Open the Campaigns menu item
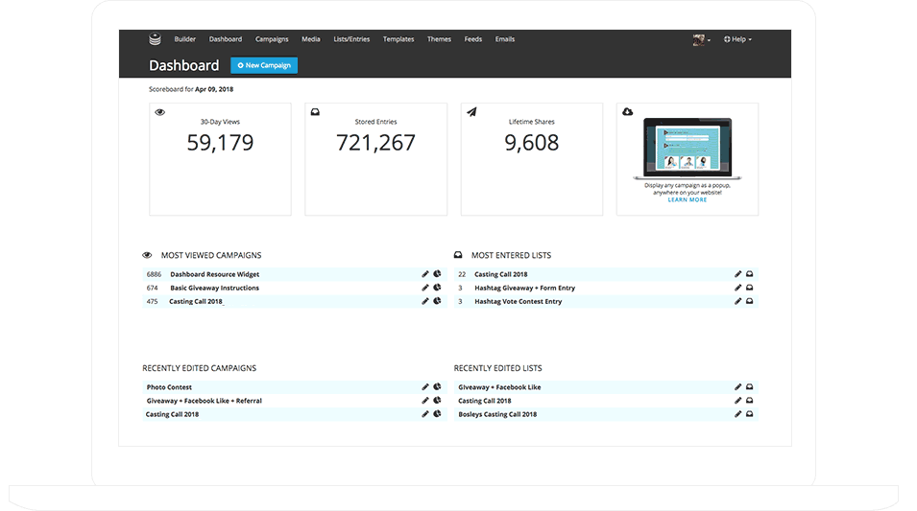Image resolution: width=917 pixels, height=511 pixels. click(x=272, y=39)
